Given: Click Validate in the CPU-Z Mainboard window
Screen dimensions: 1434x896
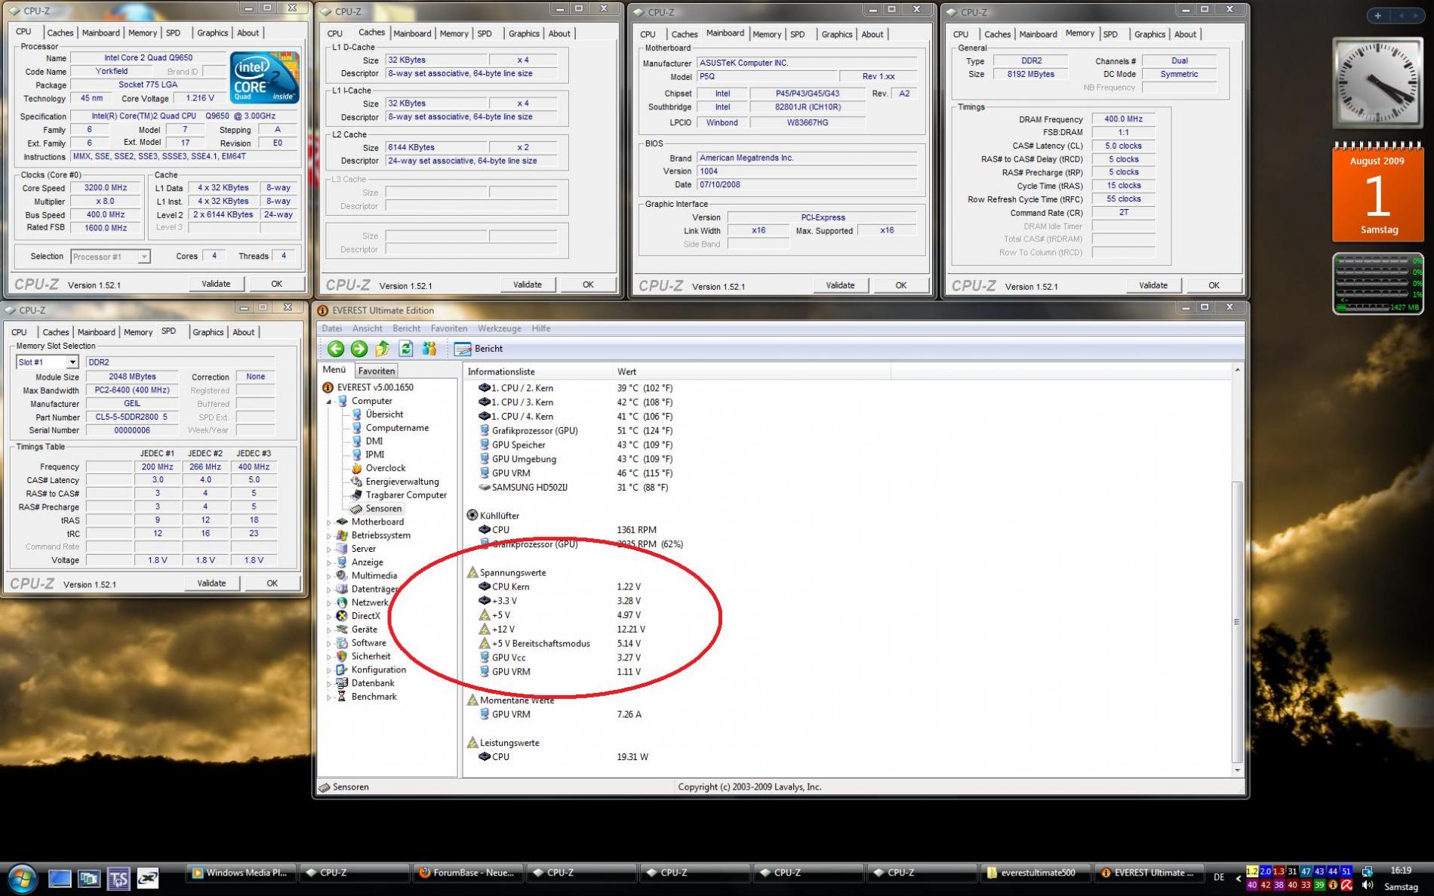Looking at the screenshot, I should [x=840, y=285].
